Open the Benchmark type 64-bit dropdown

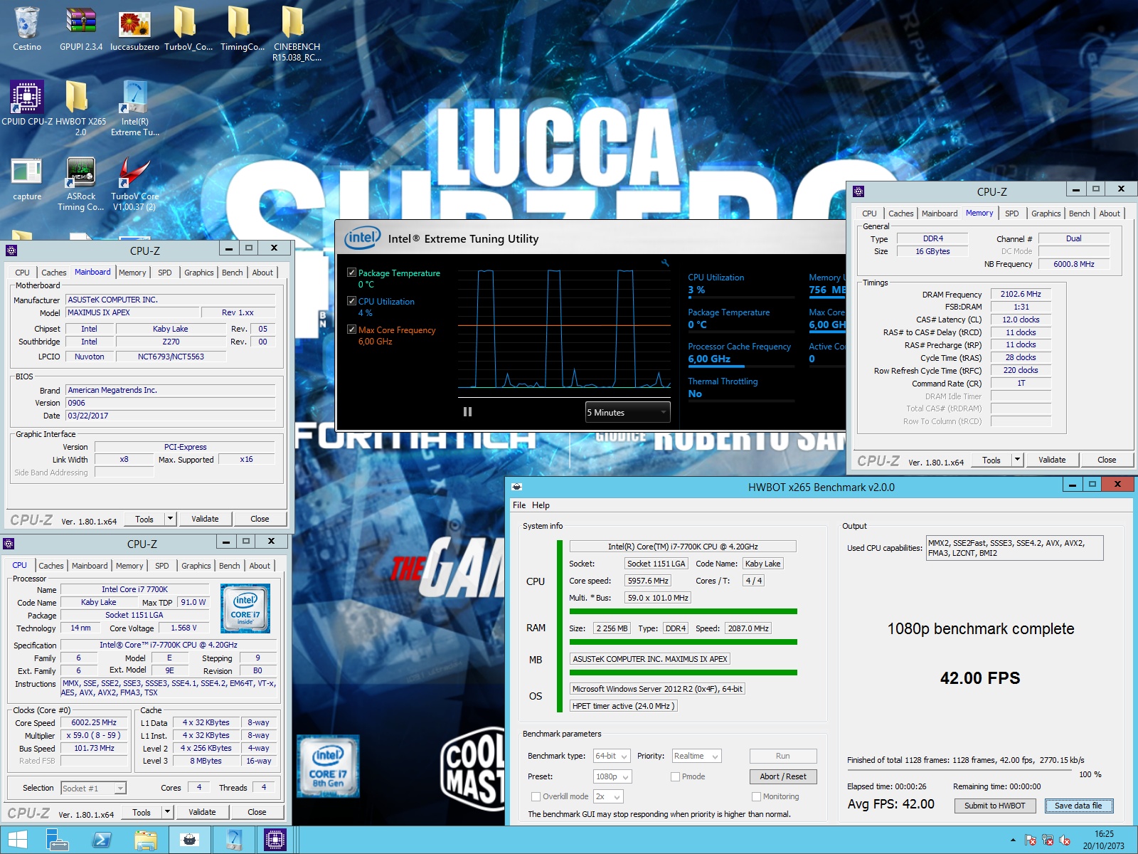(612, 756)
